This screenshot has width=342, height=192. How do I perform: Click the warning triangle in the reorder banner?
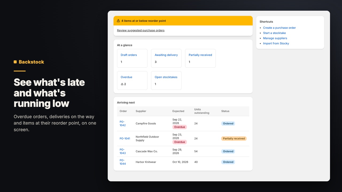118,21
